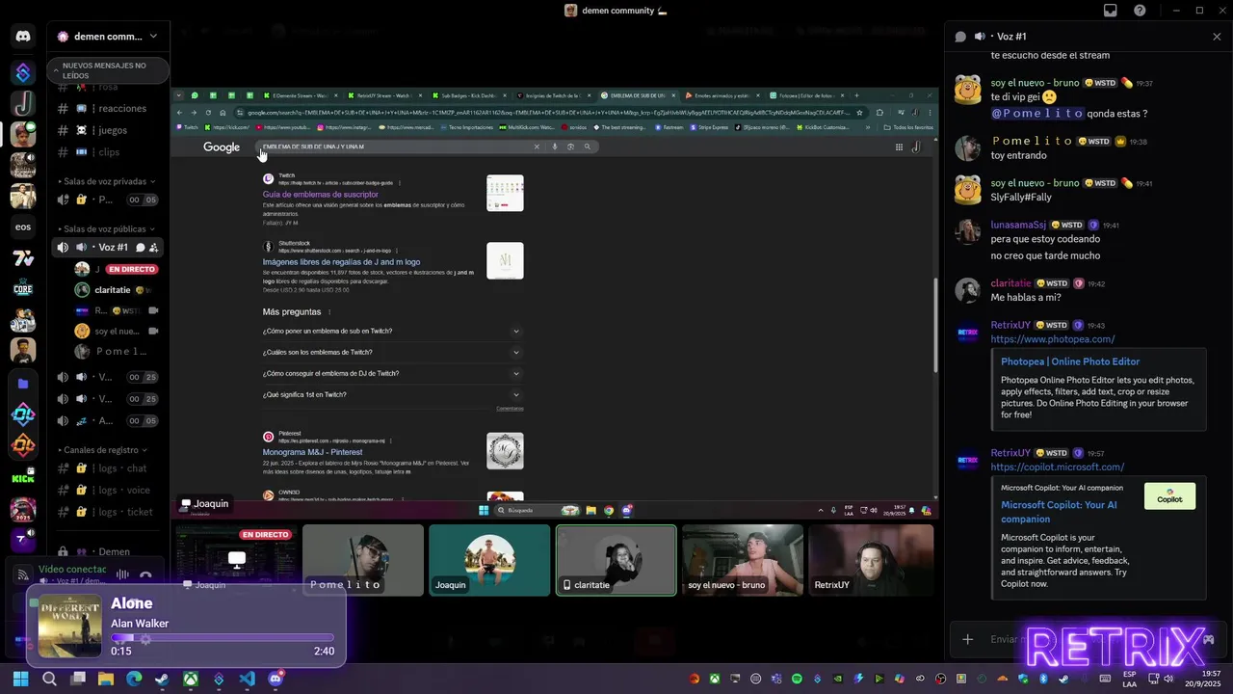This screenshot has width=1233, height=694.
Task: Click volume speaker icon in system tray
Action: [x=1168, y=679]
